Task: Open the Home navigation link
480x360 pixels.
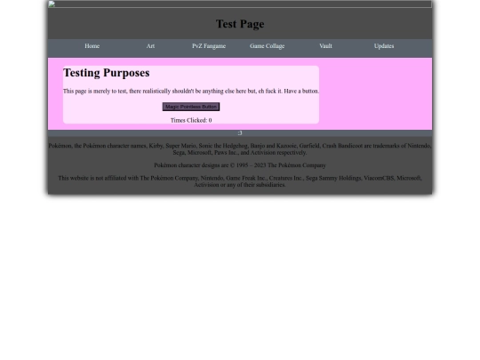Action: pyautogui.click(x=92, y=46)
